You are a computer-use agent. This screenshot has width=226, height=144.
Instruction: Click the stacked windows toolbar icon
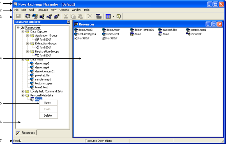98,16
